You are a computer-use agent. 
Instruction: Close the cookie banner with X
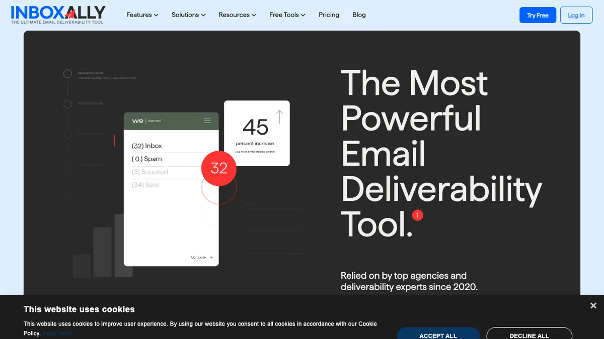593,305
